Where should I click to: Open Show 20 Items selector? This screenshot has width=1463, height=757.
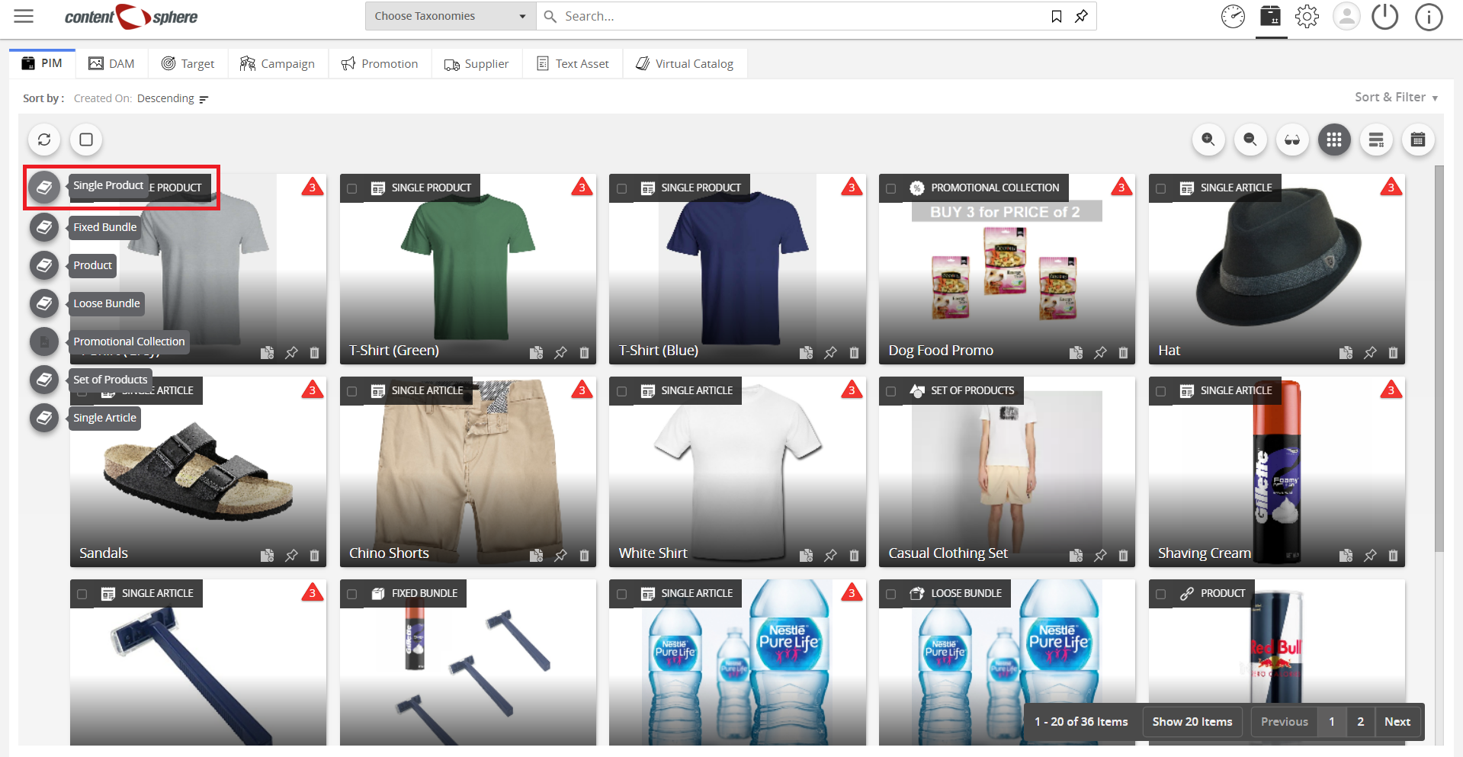[1192, 721]
